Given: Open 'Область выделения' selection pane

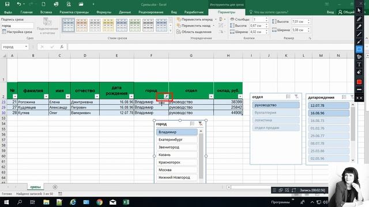Looking at the screenshot, I should tap(194, 32).
